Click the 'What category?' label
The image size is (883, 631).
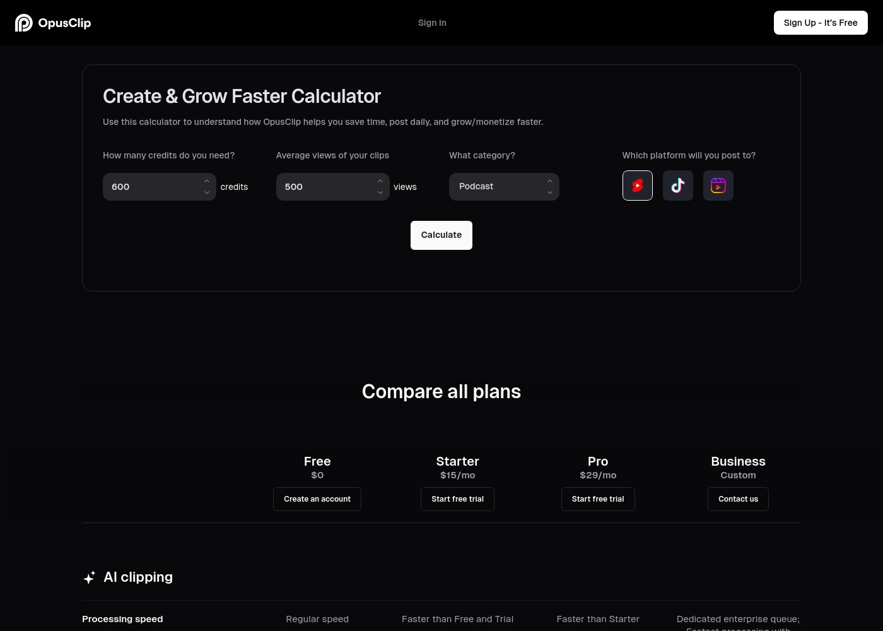(x=482, y=155)
